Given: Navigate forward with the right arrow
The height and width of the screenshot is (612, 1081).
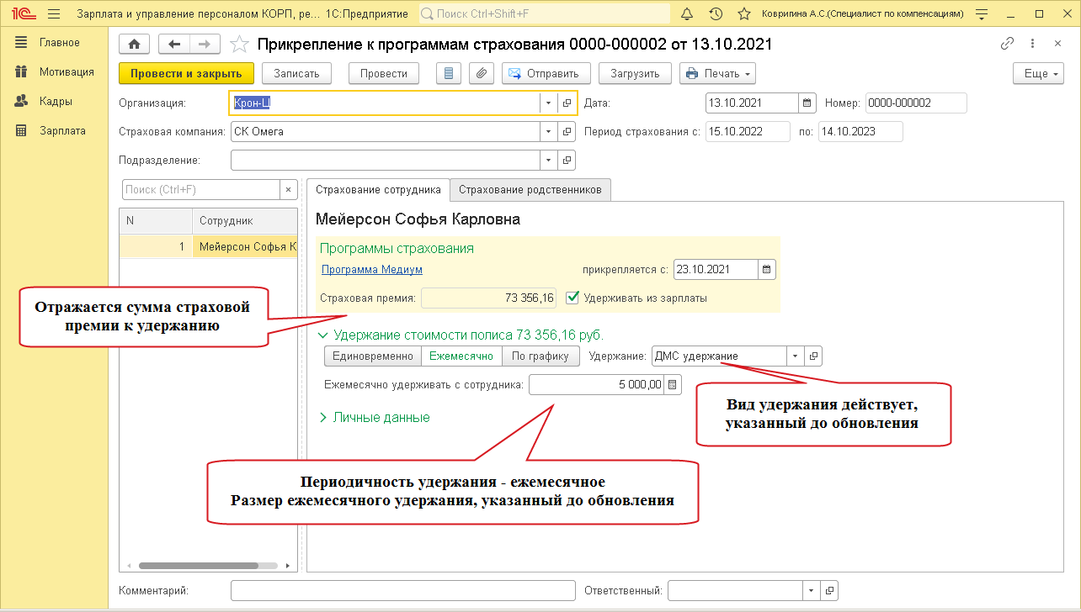Looking at the screenshot, I should pos(205,45).
